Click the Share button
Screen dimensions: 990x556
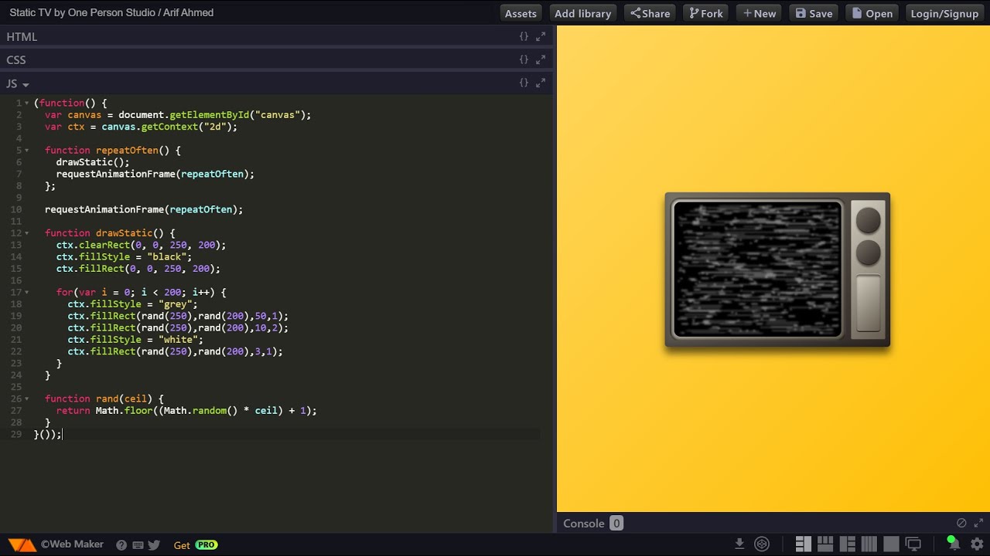coord(650,13)
